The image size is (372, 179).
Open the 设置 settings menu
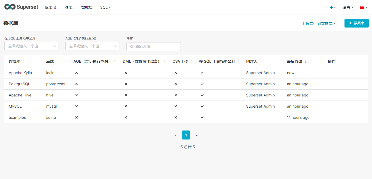click(x=348, y=7)
